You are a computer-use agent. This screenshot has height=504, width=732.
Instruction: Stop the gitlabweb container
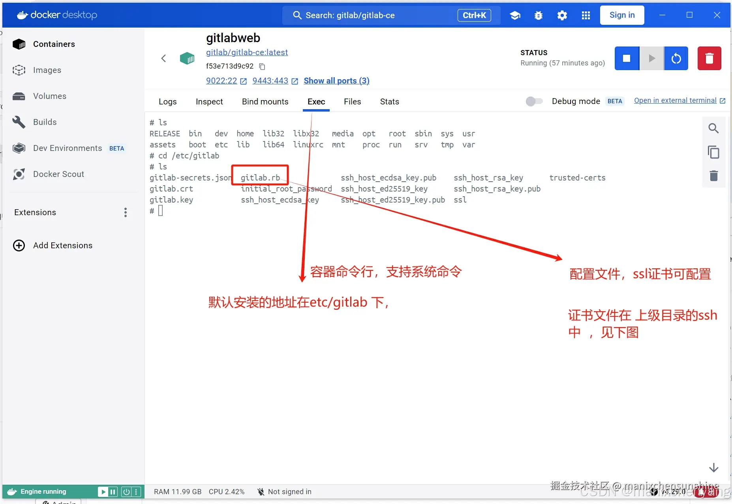(x=626, y=58)
